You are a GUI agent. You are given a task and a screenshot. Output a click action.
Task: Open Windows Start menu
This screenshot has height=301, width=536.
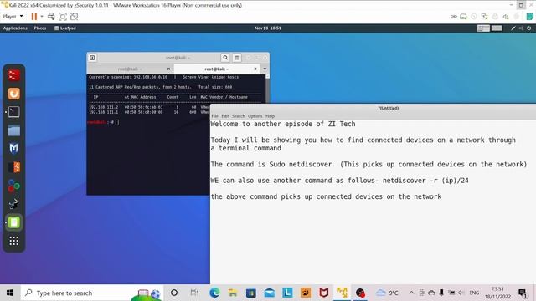(10, 293)
